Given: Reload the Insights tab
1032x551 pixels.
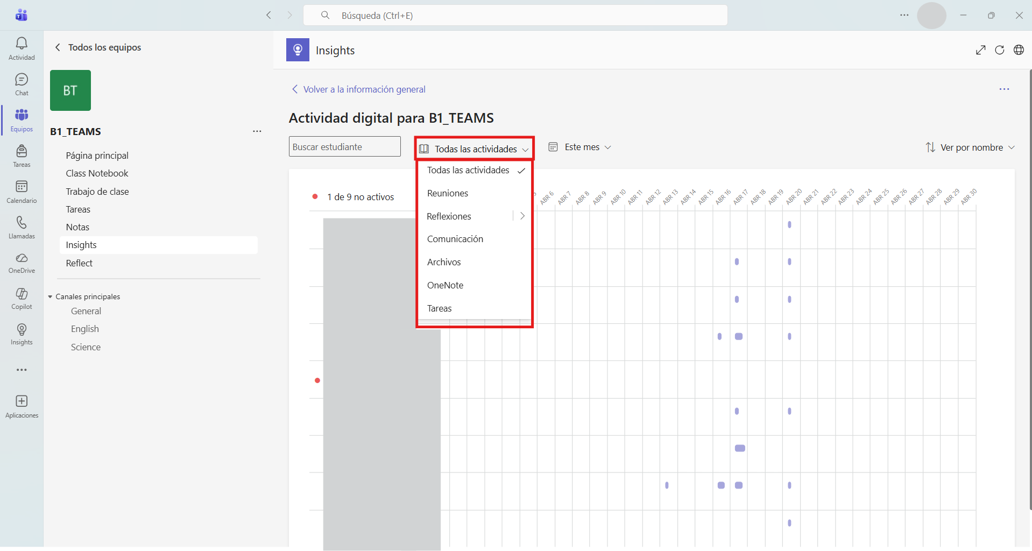Looking at the screenshot, I should click(1000, 50).
